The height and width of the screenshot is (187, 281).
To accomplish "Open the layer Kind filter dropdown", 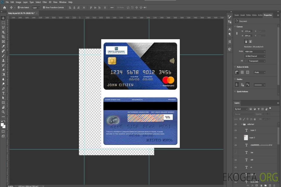I will (x=241, y=109).
